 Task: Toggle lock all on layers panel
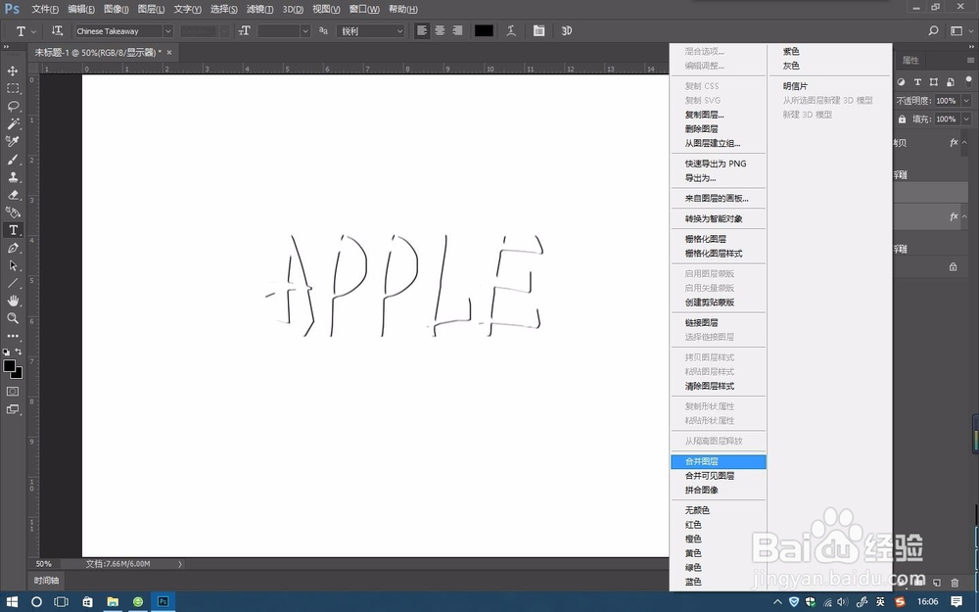(x=902, y=118)
